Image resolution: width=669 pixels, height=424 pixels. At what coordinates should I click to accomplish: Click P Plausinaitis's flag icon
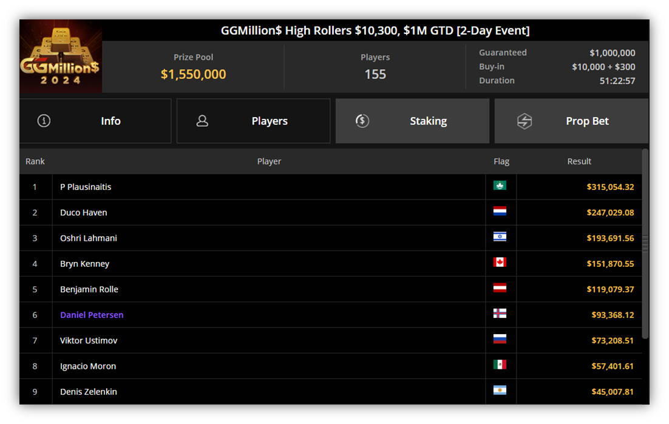pyautogui.click(x=500, y=186)
